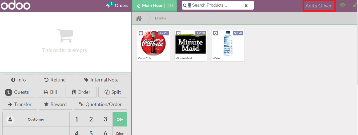Print the Bill
The height and width of the screenshot is (135, 358).
pos(50,92)
